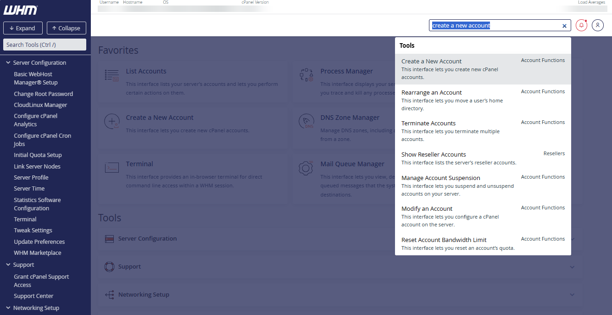Image resolution: width=612 pixels, height=315 pixels.
Task: Open Server Time settings
Action: [29, 189]
